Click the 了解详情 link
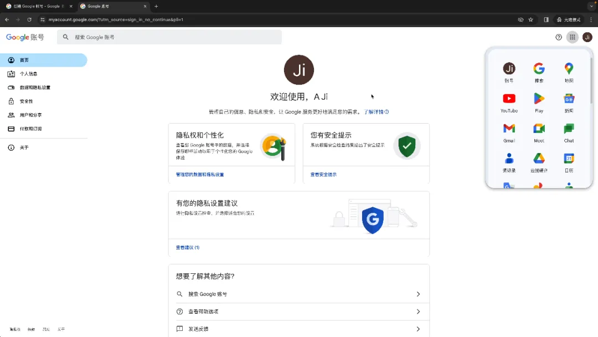The image size is (598, 337). pos(376,112)
